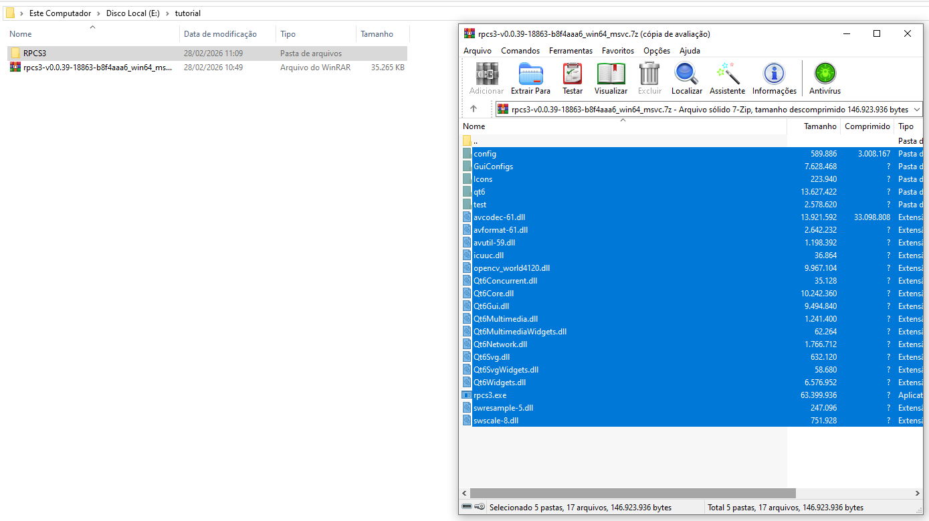Select avformat-61.dll in the archive list
This screenshot has width=929, height=521.
click(691, 230)
